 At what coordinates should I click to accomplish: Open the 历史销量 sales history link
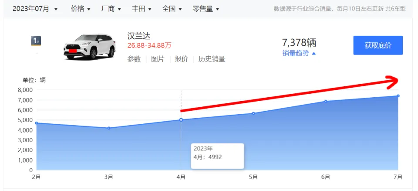pyautogui.click(x=212, y=59)
